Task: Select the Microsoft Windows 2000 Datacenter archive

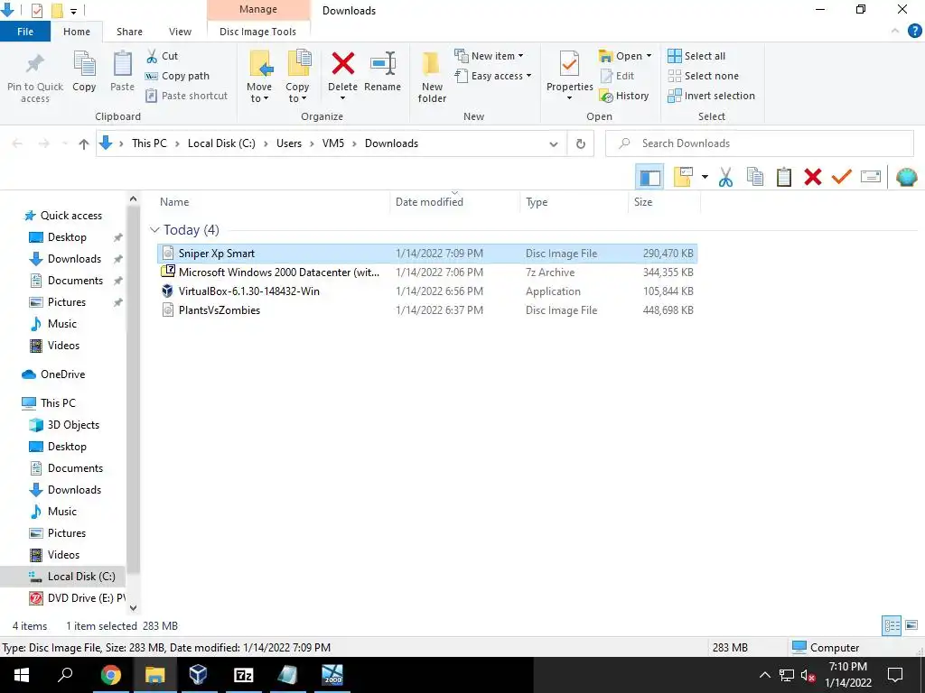Action: coord(427,273)
